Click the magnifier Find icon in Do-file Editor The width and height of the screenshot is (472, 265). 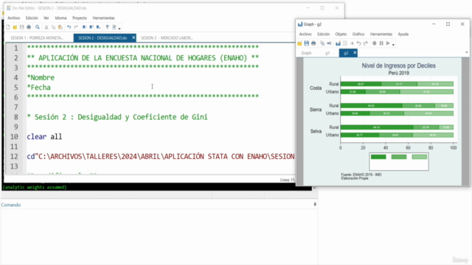tap(38, 27)
